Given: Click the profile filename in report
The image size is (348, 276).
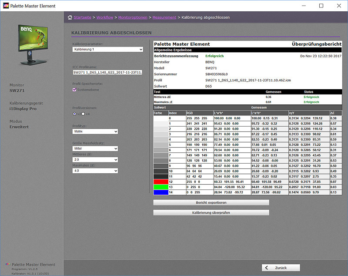Looking at the screenshot, I should coord(248,80).
